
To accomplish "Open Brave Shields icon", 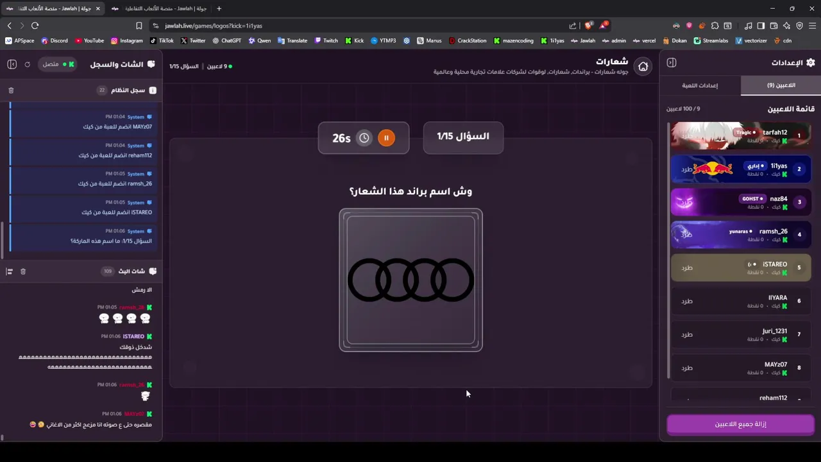I will [588, 26].
